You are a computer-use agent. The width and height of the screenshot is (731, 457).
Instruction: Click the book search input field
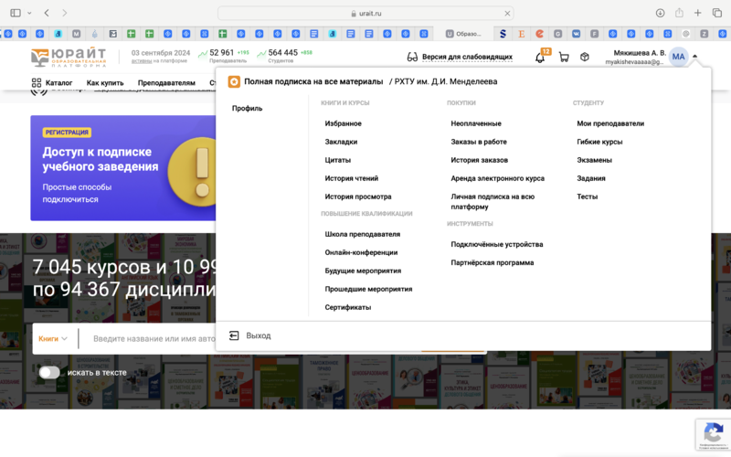[x=154, y=338]
